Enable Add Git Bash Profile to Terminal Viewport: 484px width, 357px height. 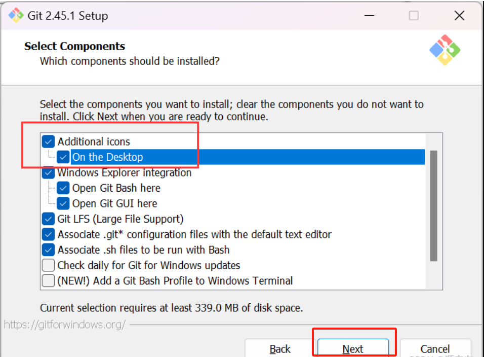49,281
